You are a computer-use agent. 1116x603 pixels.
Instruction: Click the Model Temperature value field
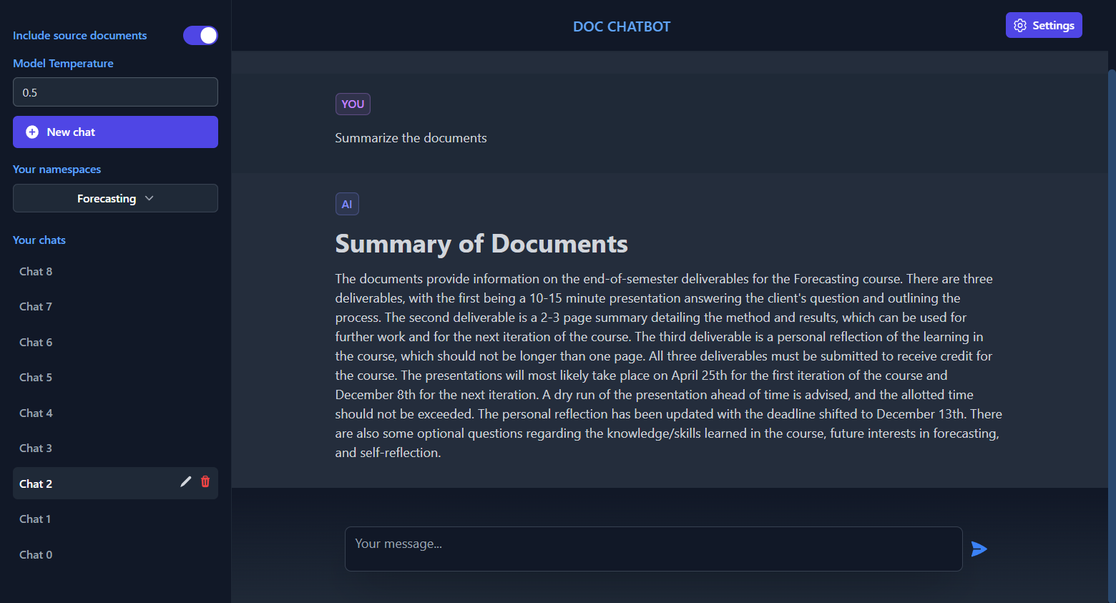pos(114,92)
